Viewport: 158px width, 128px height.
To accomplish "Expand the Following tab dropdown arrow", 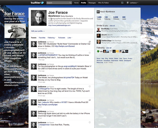I will pos(55,38).
